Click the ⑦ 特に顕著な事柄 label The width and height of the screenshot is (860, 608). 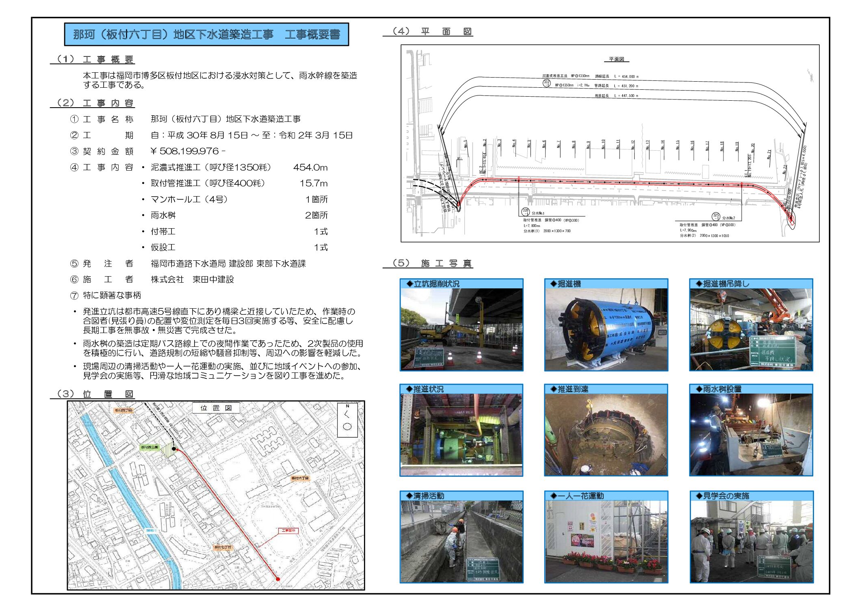tap(106, 295)
